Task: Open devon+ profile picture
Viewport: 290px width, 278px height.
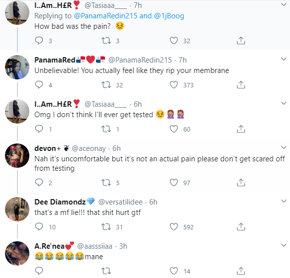Action: pos(17,155)
